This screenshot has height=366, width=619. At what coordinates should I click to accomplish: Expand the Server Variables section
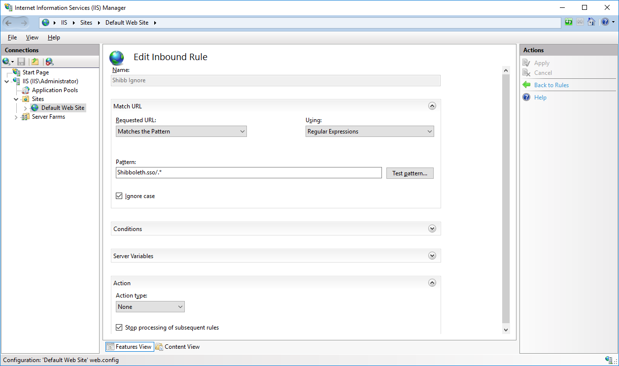tap(432, 255)
